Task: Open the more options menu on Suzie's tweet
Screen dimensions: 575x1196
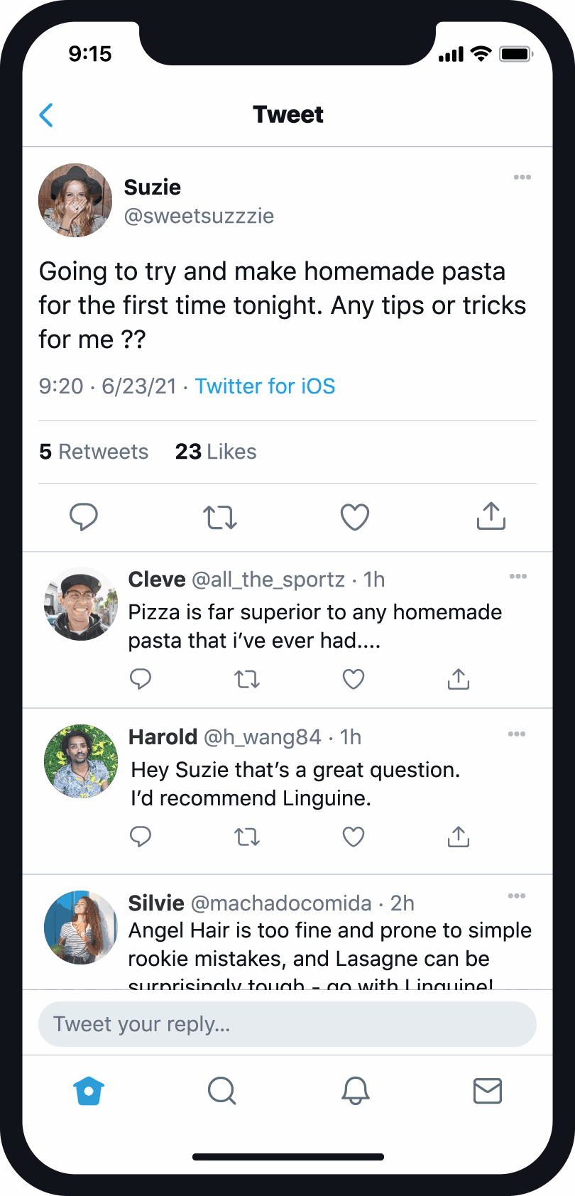Action: (522, 178)
